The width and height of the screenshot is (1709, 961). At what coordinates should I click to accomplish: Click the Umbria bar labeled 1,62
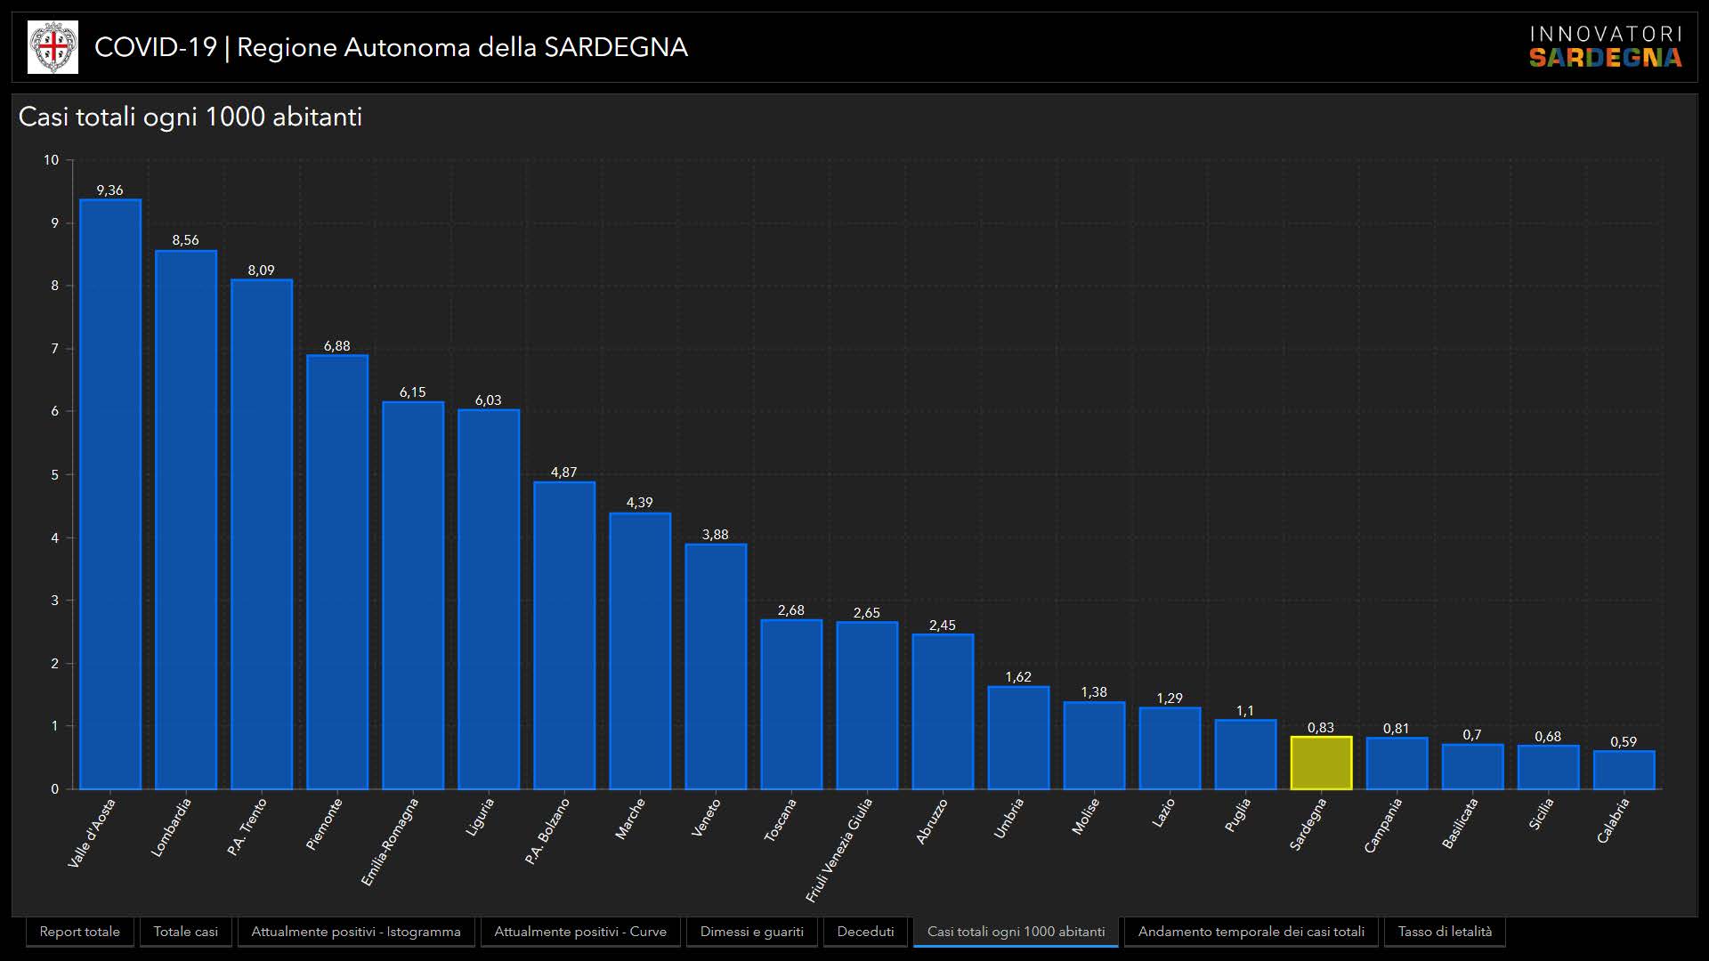[1018, 738]
